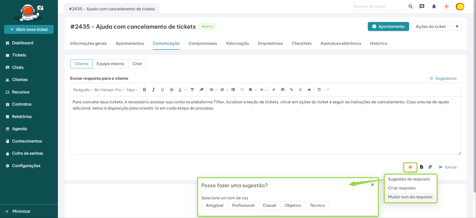This screenshot has width=476, height=218.
Task: Click the search magnifier icon in the header
Action: 411,7
